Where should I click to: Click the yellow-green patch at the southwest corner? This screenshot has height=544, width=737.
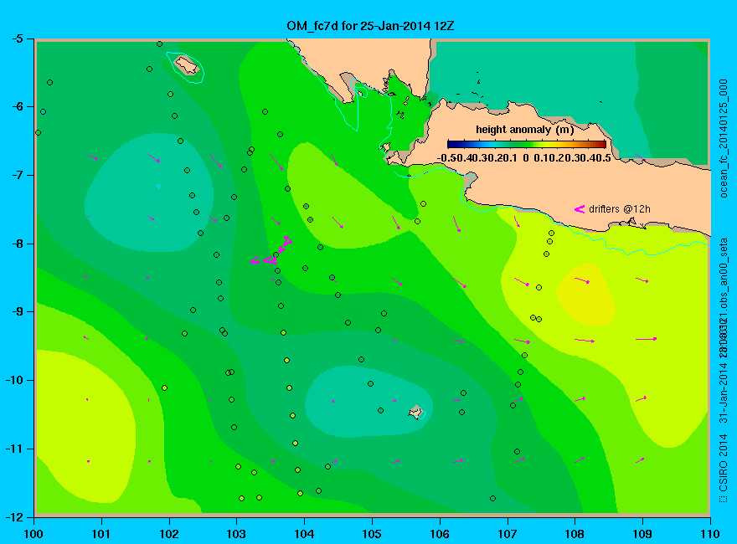pyautogui.click(x=85, y=425)
